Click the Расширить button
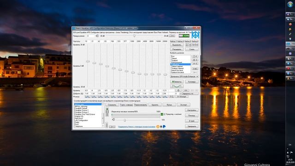The width and height of the screenshot is (295, 166). coord(177,49)
